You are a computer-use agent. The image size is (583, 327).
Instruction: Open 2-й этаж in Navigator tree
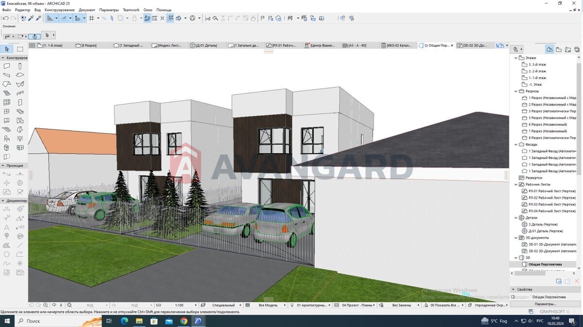pyautogui.click(x=537, y=71)
